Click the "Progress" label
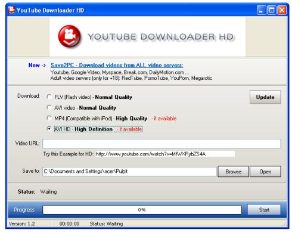The height and width of the screenshot is (233, 292). coord(24,210)
